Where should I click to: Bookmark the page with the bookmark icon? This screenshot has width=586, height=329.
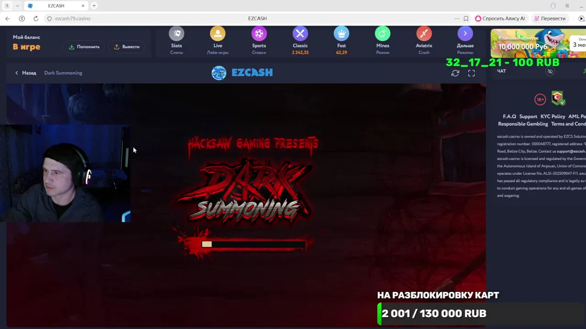tap(466, 18)
